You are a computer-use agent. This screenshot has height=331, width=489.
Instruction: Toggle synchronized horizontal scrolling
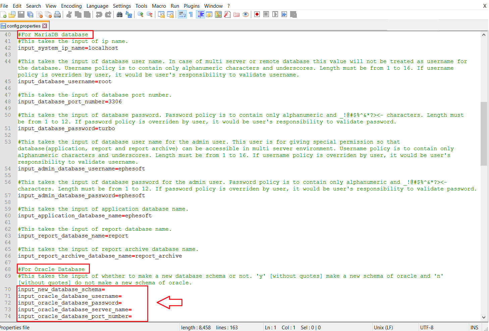[x=170, y=14]
